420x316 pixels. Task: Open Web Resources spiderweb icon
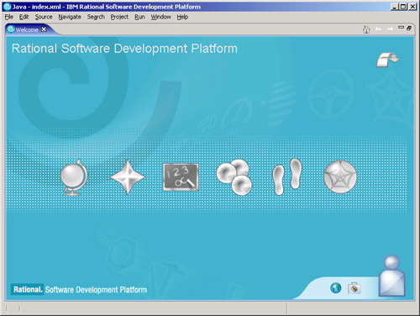click(340, 176)
